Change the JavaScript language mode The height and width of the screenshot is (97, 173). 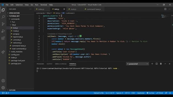point(141,93)
